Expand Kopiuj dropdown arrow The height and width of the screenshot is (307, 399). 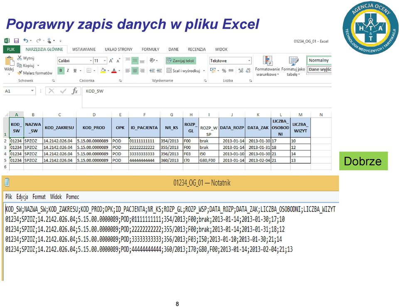38,65
